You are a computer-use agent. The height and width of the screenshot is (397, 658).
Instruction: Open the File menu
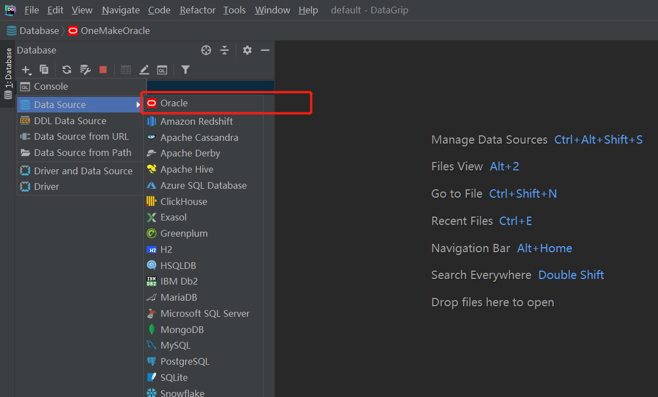(31, 10)
